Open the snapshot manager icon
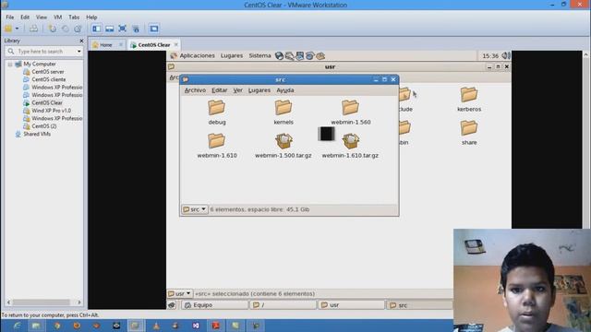The height and width of the screenshot is (332, 591). click(78, 29)
